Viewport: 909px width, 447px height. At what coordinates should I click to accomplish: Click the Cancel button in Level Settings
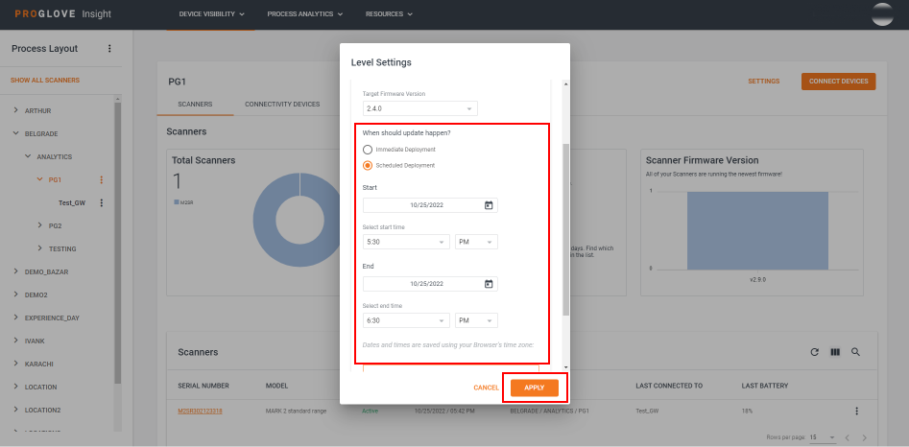(486, 388)
